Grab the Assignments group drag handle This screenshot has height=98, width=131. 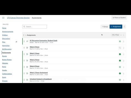(24, 35)
